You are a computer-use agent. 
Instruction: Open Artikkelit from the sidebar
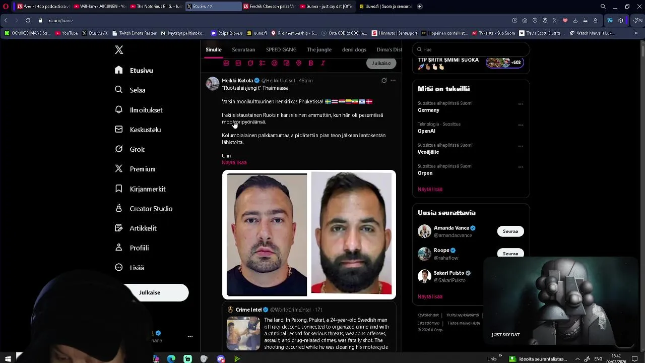point(136,228)
